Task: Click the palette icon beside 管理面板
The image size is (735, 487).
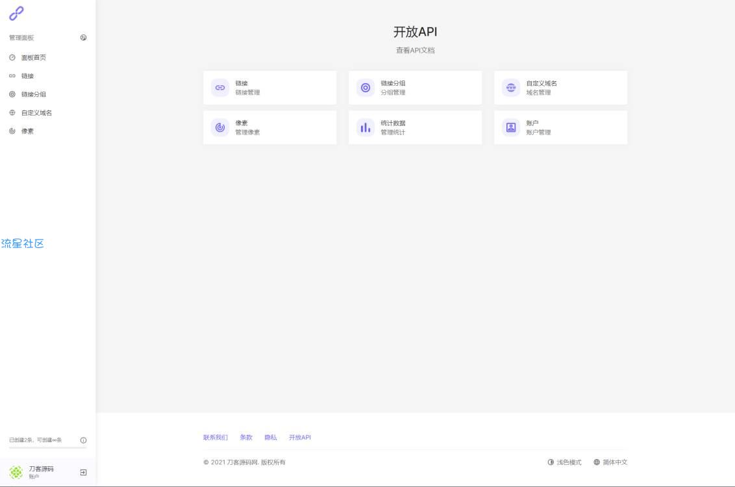Action: (83, 38)
